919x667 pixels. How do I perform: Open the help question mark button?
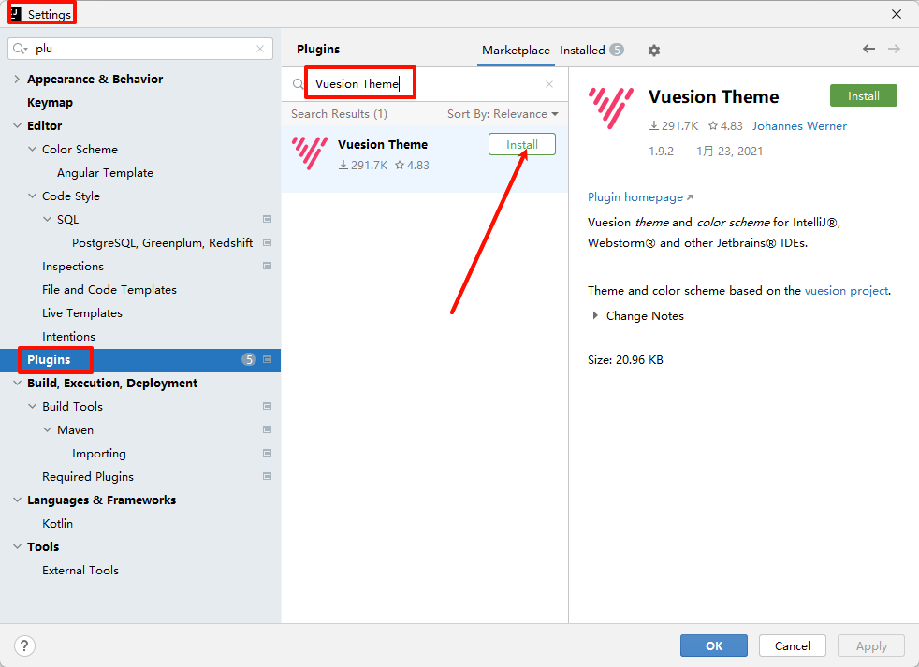pos(24,645)
